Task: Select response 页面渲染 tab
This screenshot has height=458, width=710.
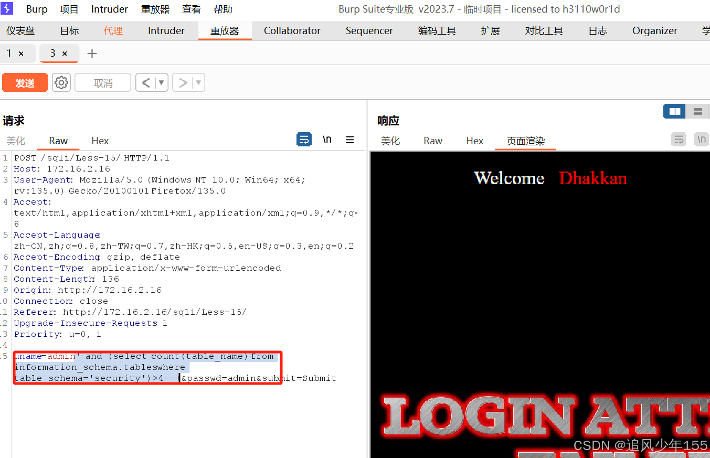Action: pos(526,141)
